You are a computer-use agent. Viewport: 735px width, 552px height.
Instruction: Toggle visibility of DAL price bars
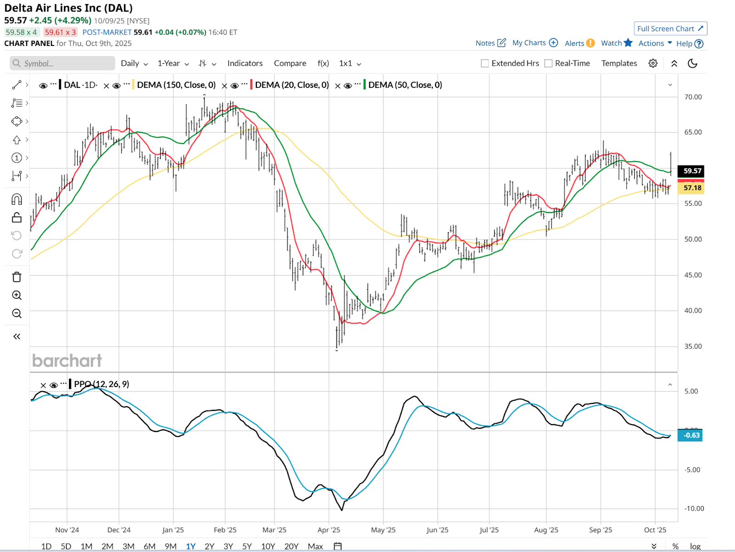(x=43, y=85)
